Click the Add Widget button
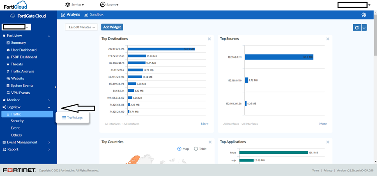Image resolution: width=377 pixels, height=176 pixels. point(112,27)
